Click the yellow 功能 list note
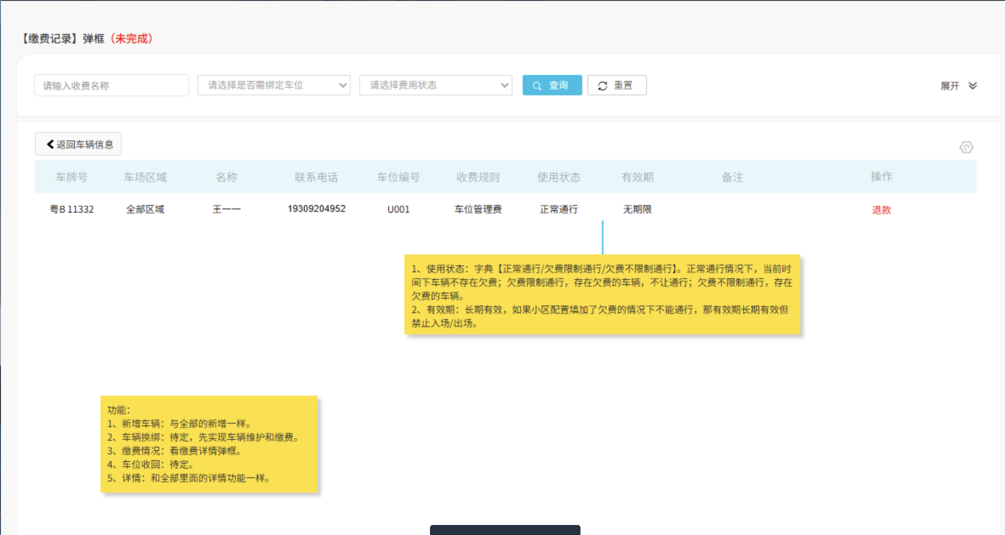 [x=209, y=444]
